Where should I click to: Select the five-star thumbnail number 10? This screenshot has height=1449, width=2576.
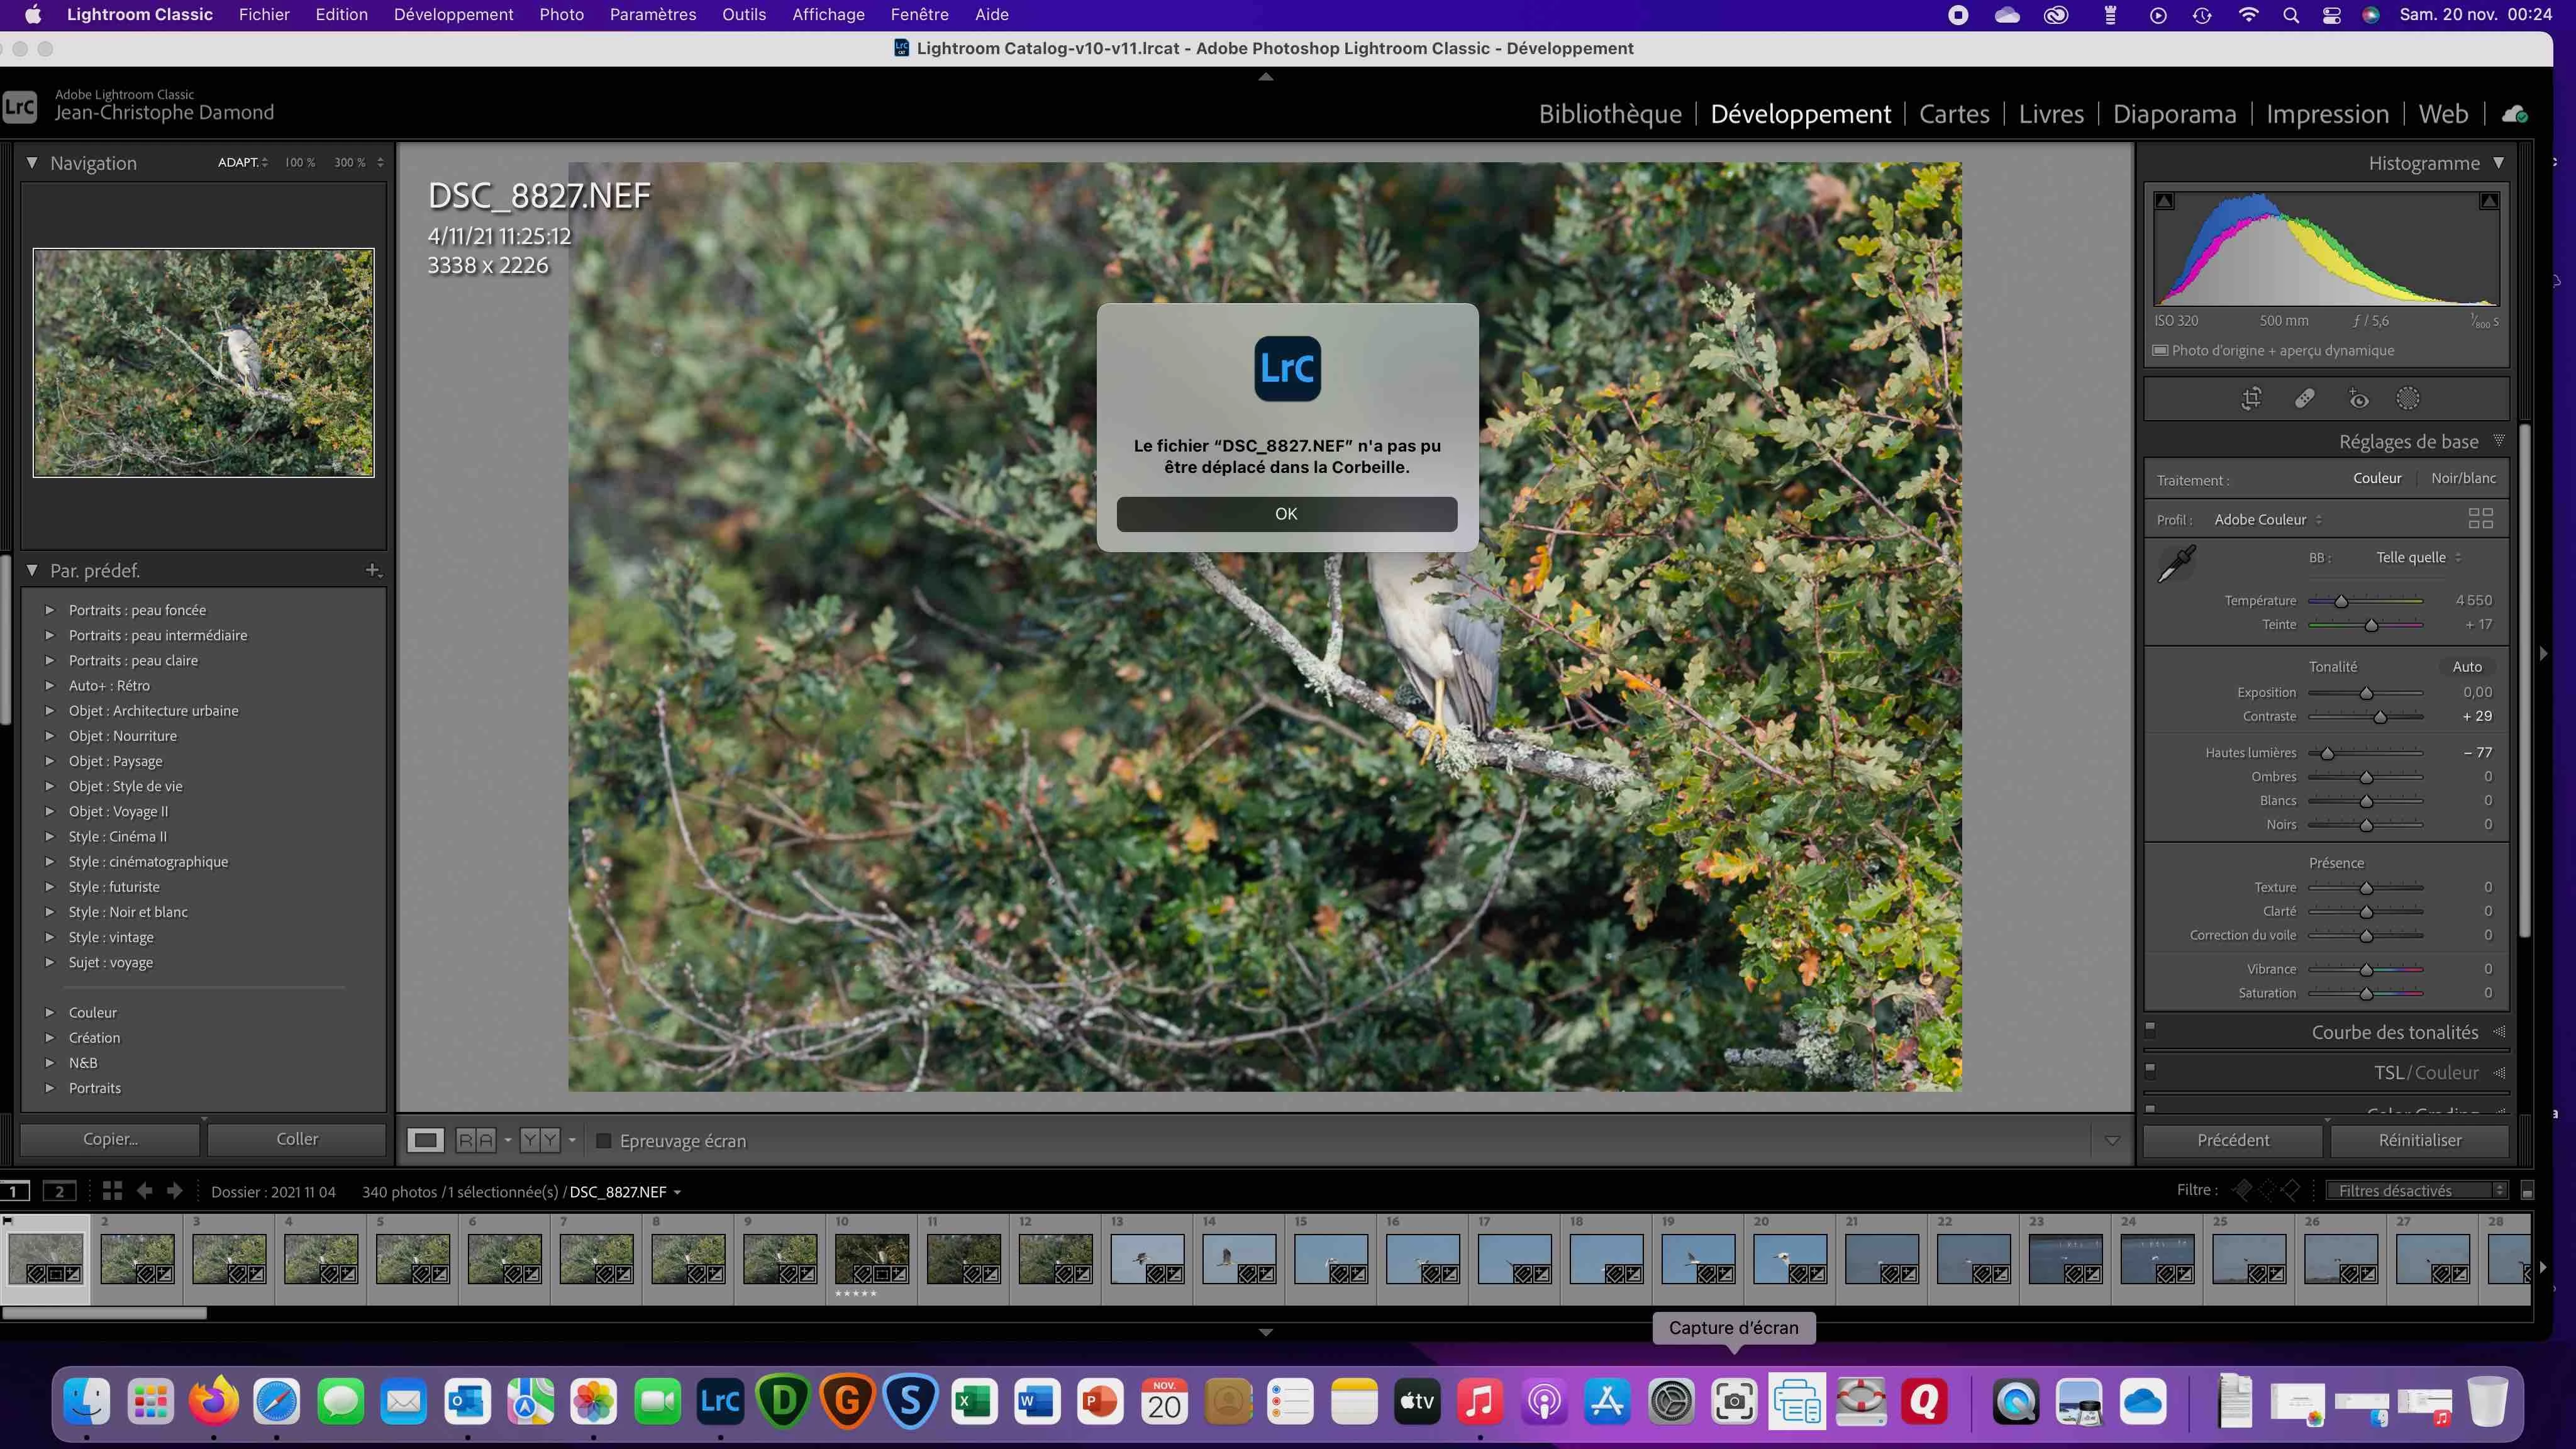coord(872,1259)
